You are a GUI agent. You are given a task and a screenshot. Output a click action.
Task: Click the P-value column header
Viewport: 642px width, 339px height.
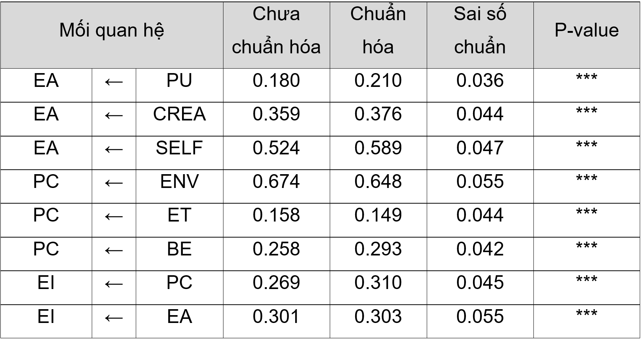pos(587,35)
